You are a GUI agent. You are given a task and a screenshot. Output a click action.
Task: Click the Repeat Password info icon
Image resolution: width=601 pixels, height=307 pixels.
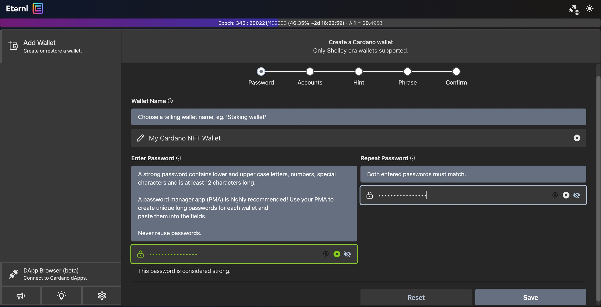click(412, 158)
